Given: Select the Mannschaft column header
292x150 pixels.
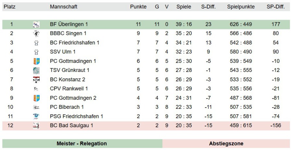Looking at the screenshot, I should coord(64,7).
